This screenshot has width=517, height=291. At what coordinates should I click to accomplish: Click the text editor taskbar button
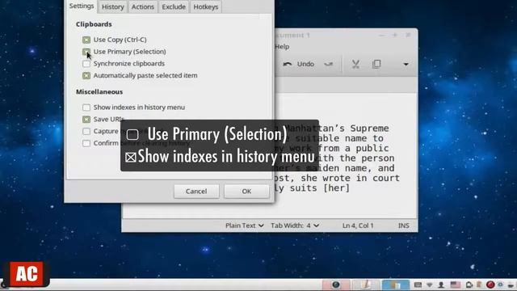click(x=366, y=285)
